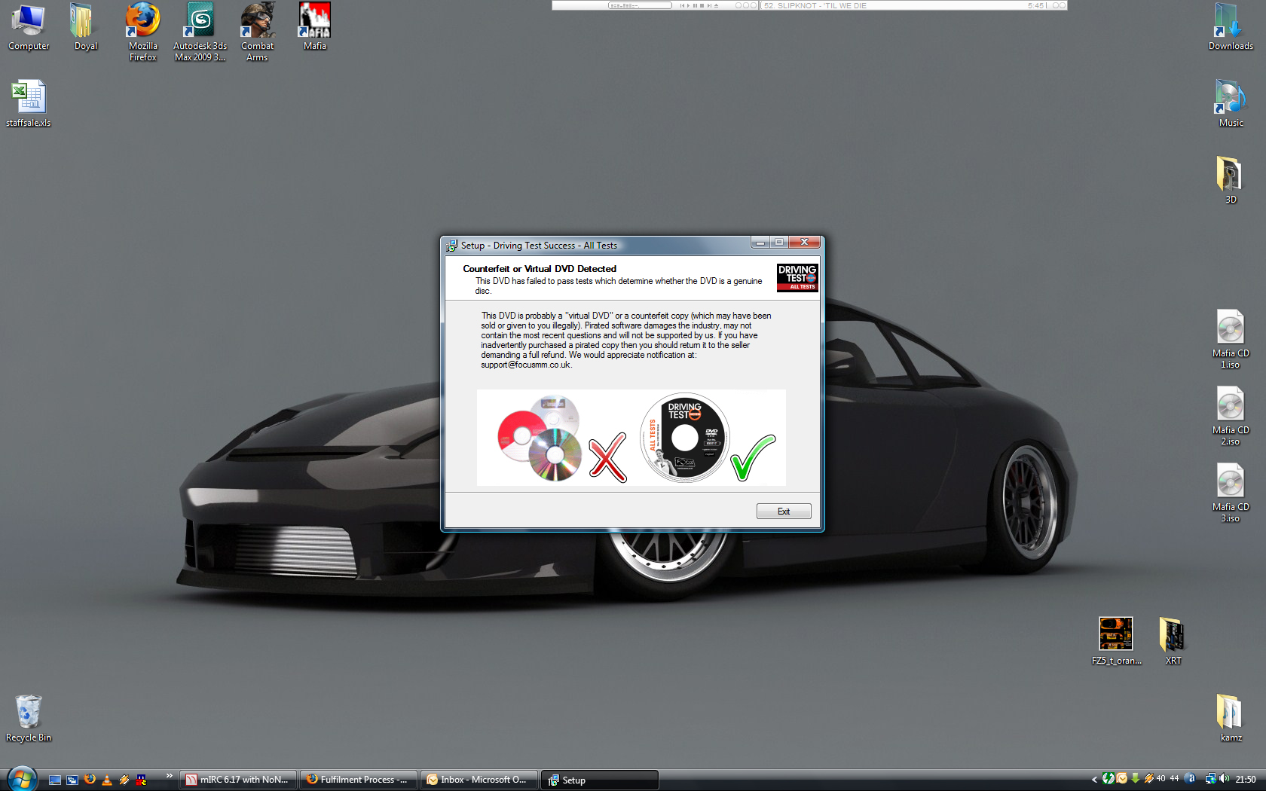This screenshot has height=791, width=1266.
Task: Select the Recycle Bin icon
Action: coord(29,713)
